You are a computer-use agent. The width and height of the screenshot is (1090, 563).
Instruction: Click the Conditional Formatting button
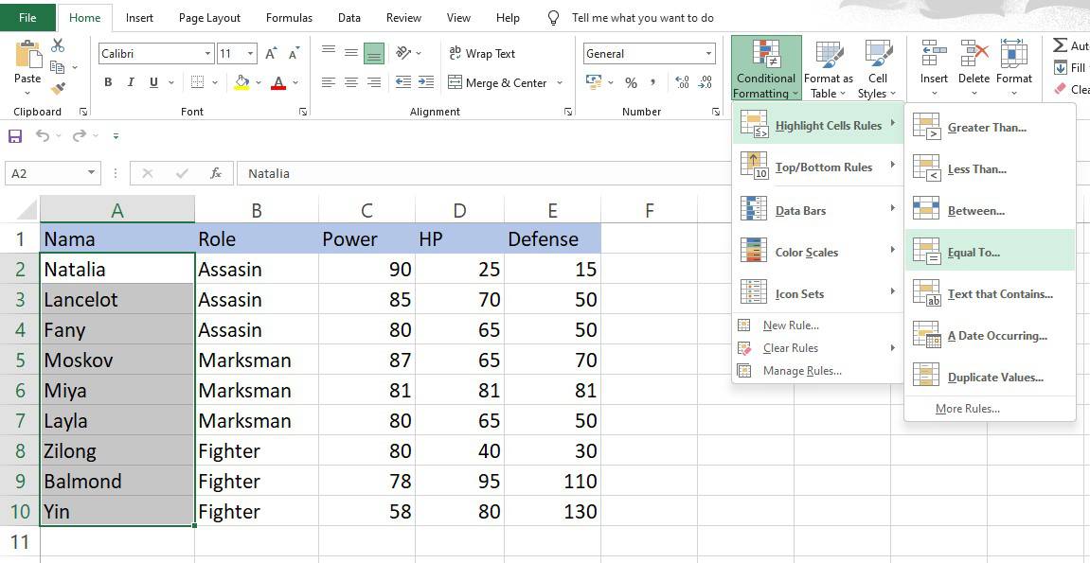pyautogui.click(x=766, y=68)
